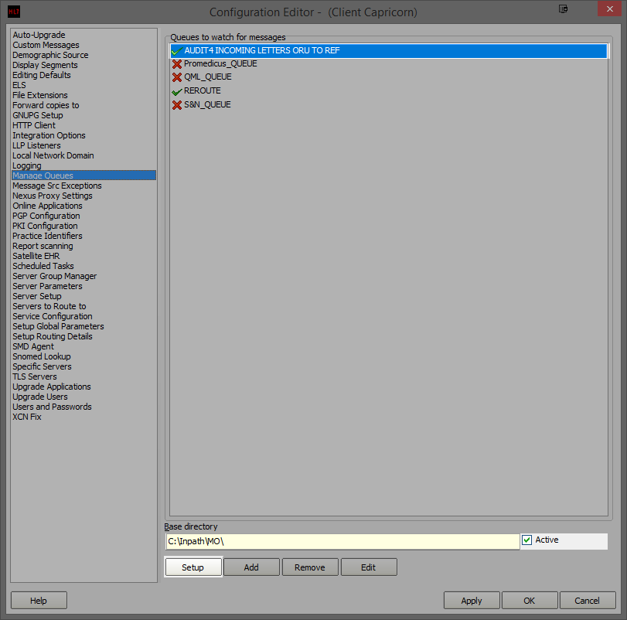Confirm with the OK button
Screen dimensions: 627x620
point(530,601)
